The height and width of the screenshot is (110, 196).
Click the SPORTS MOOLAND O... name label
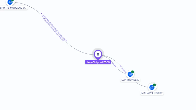tap(13, 8)
